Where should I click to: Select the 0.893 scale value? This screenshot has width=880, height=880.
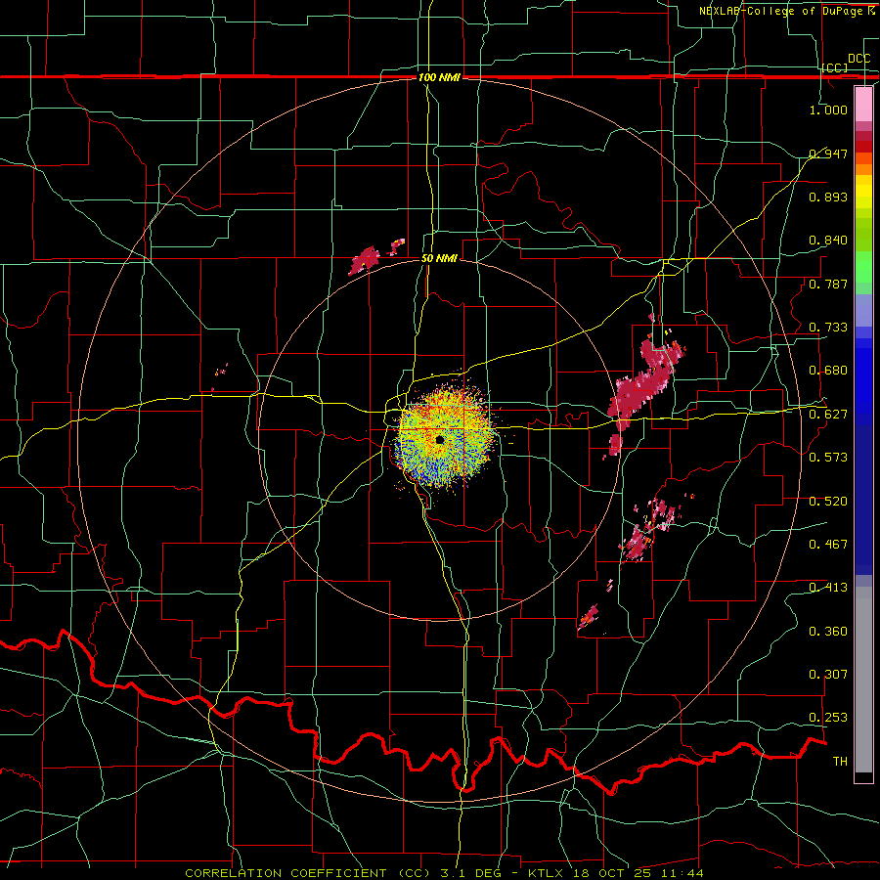828,197
